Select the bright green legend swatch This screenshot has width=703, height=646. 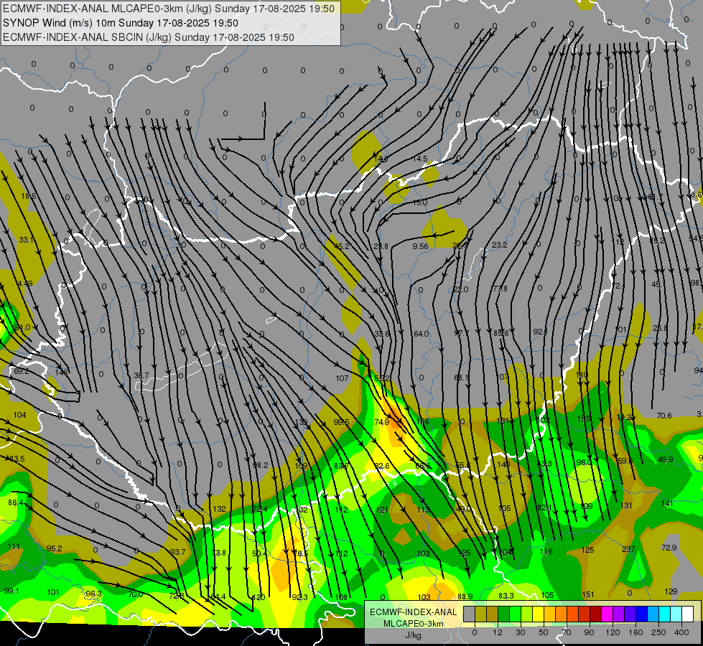pyautogui.click(x=515, y=614)
